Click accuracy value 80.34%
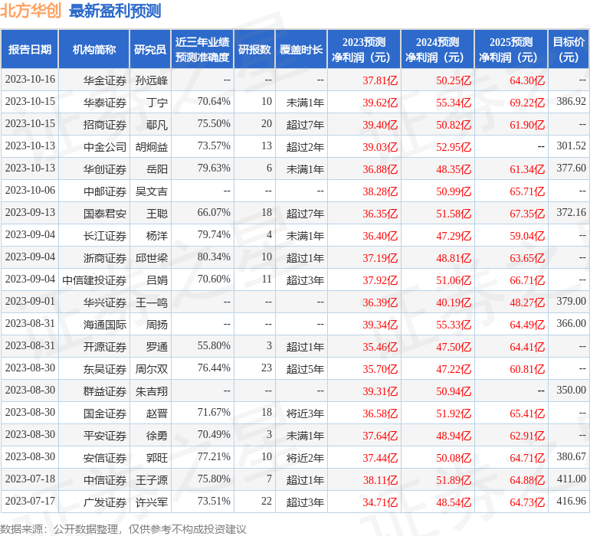590x536 pixels. point(214,257)
